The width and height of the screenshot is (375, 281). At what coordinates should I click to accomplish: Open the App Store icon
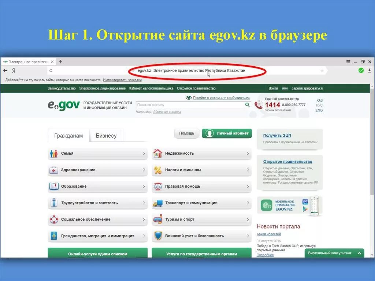tap(305, 201)
